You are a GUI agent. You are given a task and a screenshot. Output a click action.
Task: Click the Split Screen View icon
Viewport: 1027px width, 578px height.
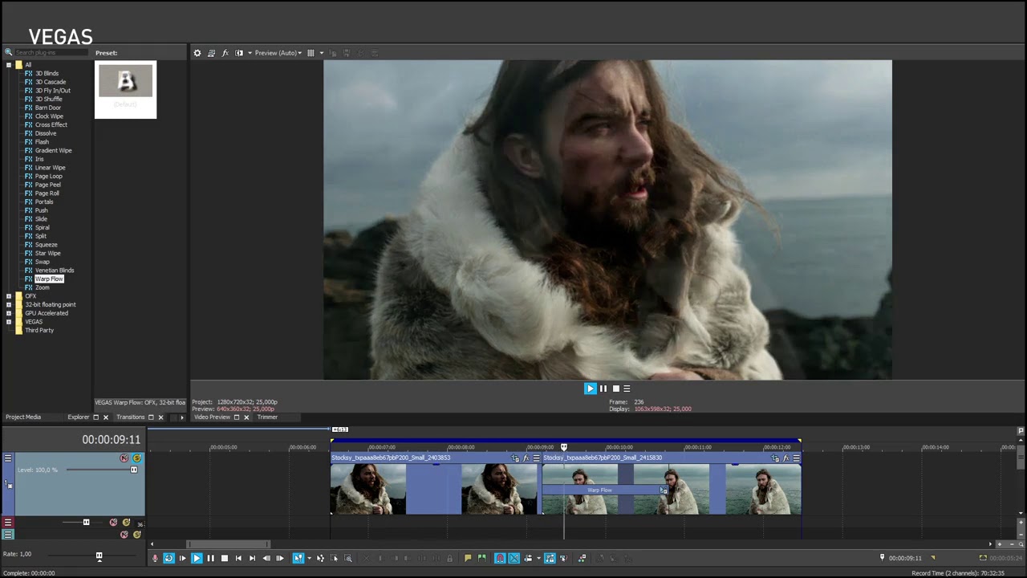[239, 53]
